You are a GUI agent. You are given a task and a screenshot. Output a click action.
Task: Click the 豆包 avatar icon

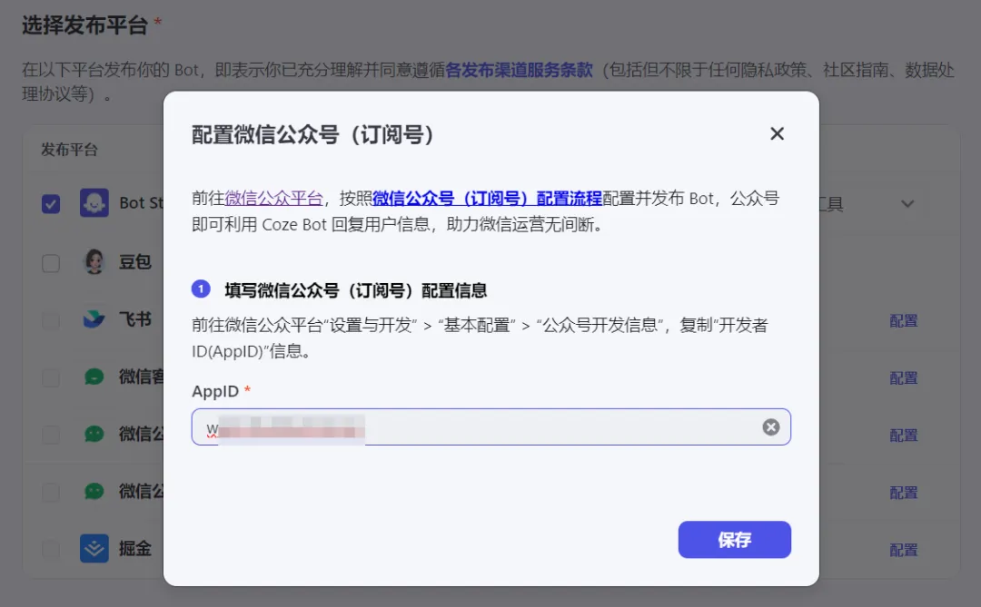(94, 262)
